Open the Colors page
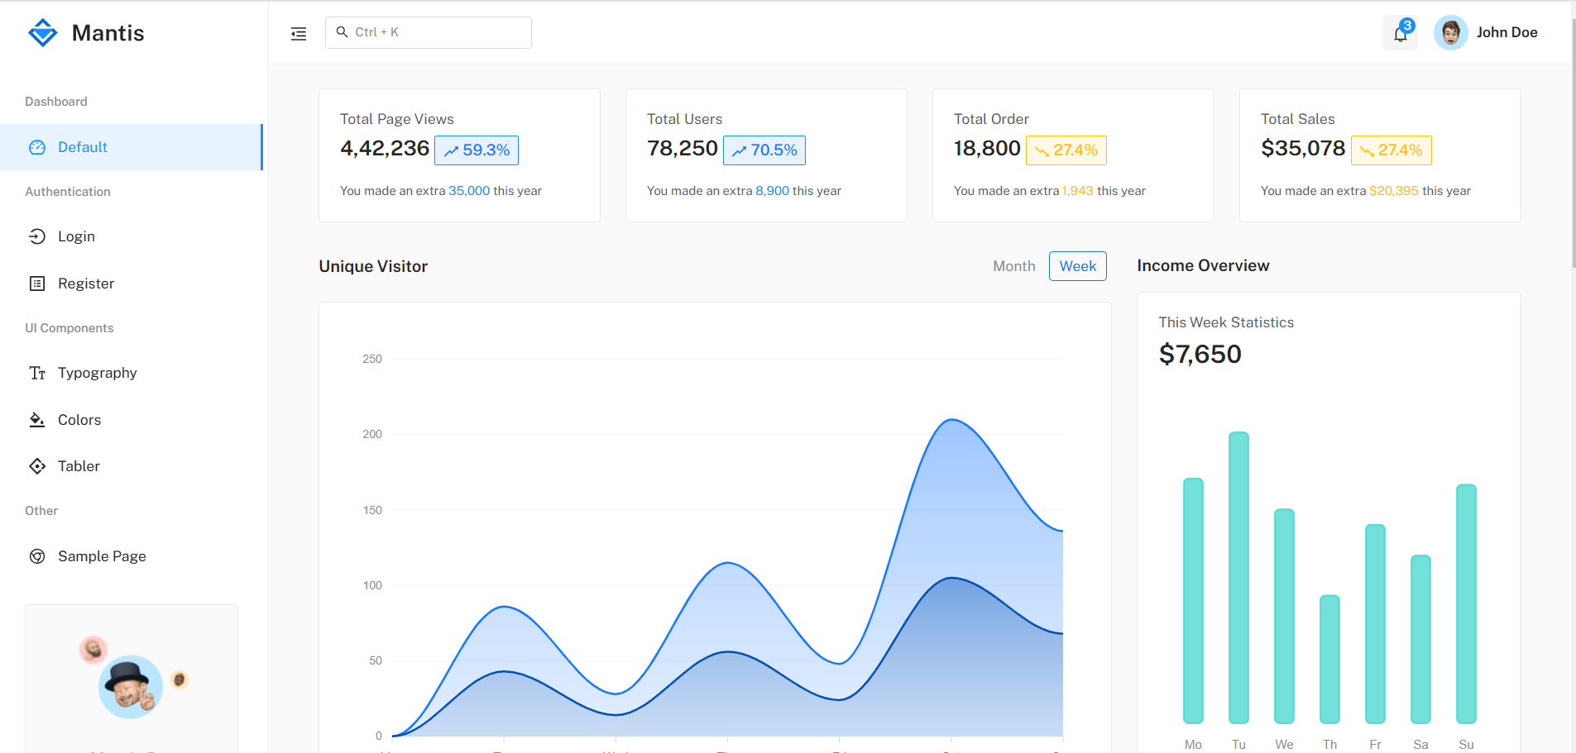 pyautogui.click(x=132, y=420)
